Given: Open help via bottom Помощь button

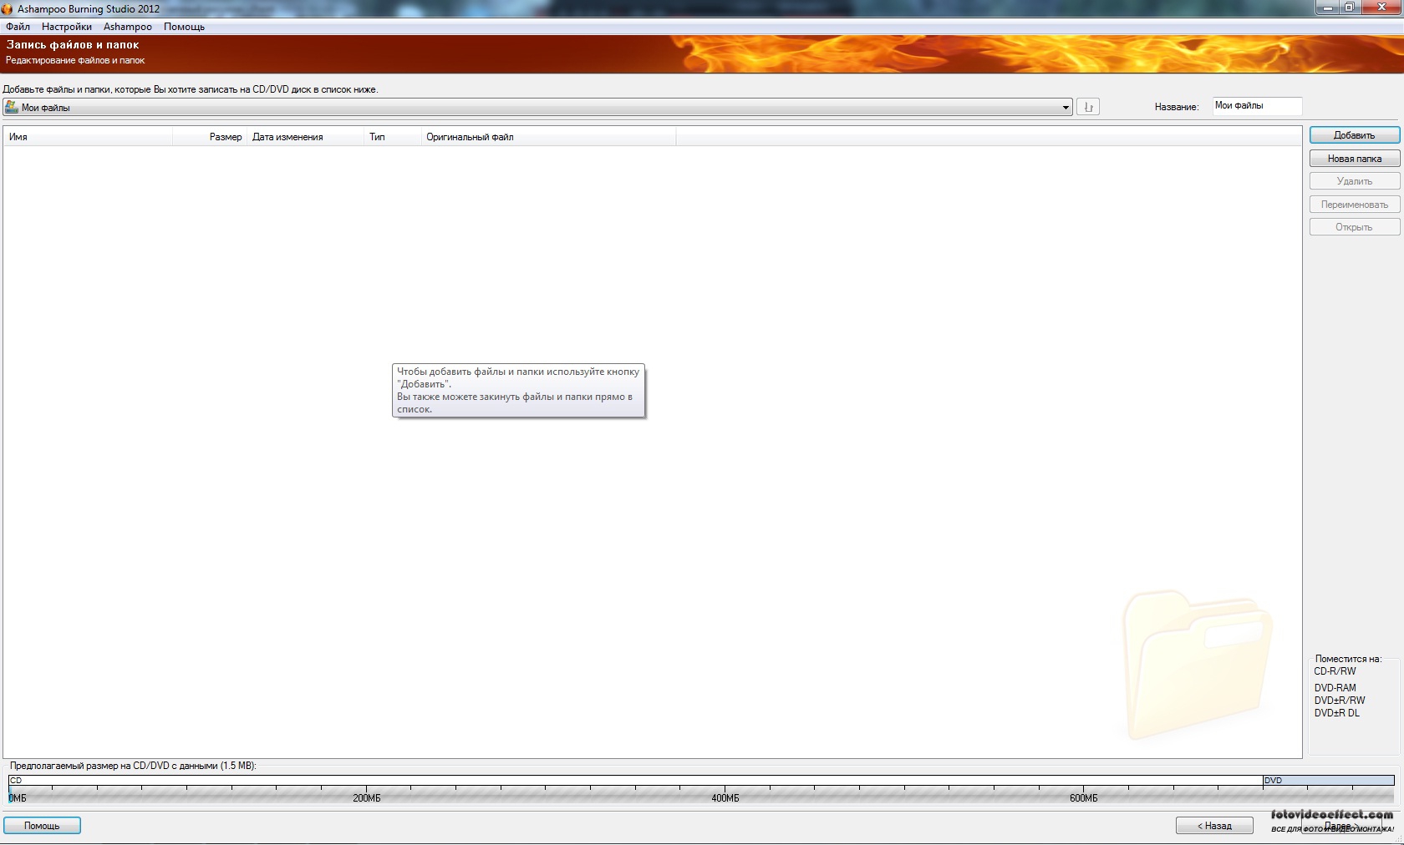Looking at the screenshot, I should coord(42,826).
